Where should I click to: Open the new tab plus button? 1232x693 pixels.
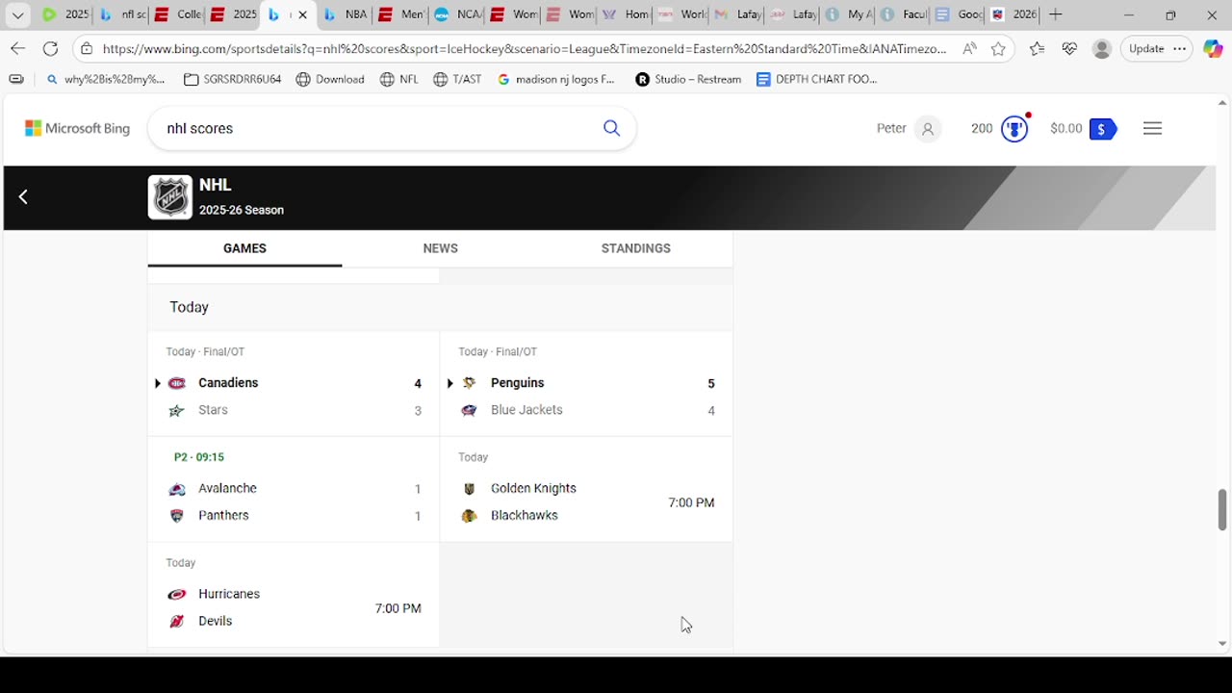(1055, 14)
